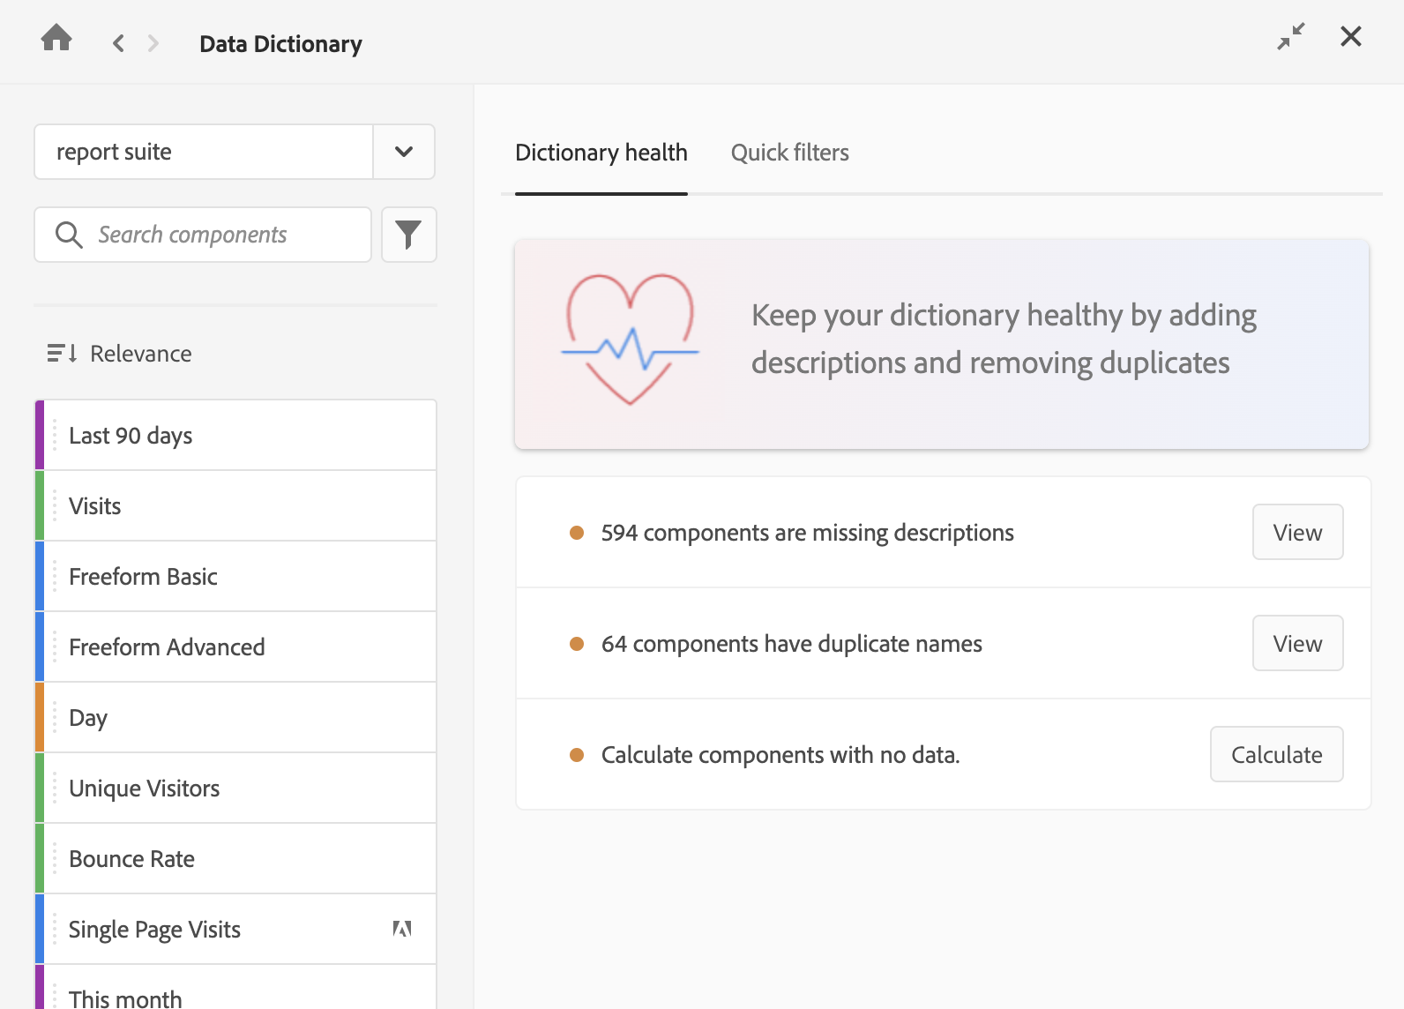This screenshot has width=1404, height=1009.
Task: Navigate forward with the right chevron
Action: click(x=153, y=43)
